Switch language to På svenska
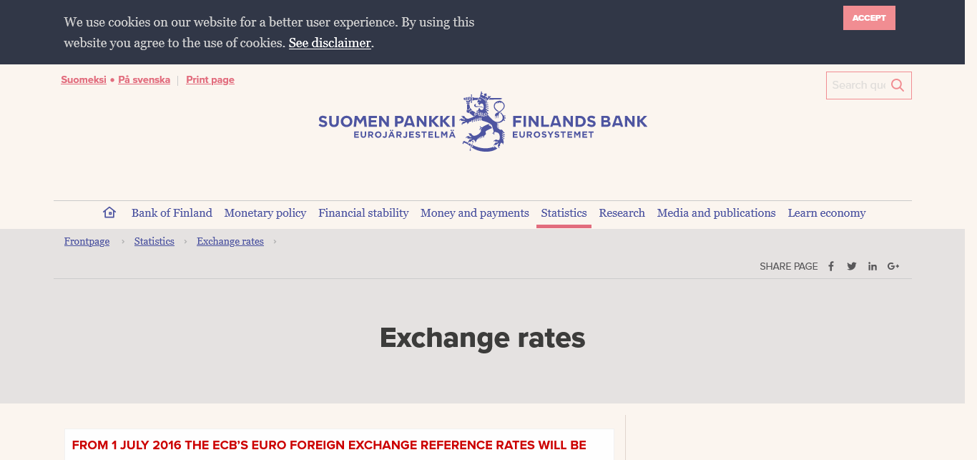The width and height of the screenshot is (977, 460). click(x=144, y=80)
